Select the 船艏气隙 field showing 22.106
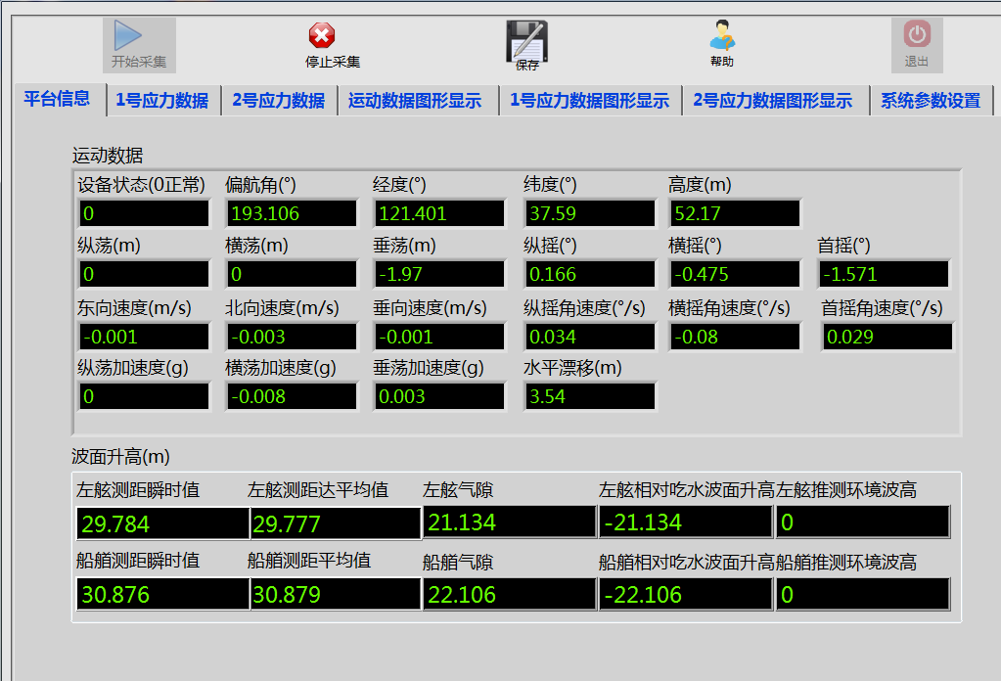The height and width of the screenshot is (681, 1001). coord(510,594)
